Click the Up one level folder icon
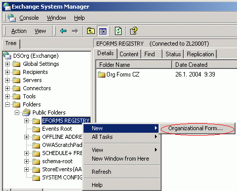The width and height of the screenshot is (237, 191). coord(91,31)
